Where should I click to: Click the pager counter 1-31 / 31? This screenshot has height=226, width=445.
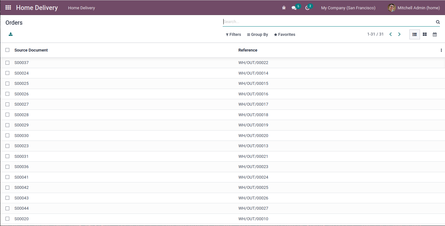pos(375,34)
